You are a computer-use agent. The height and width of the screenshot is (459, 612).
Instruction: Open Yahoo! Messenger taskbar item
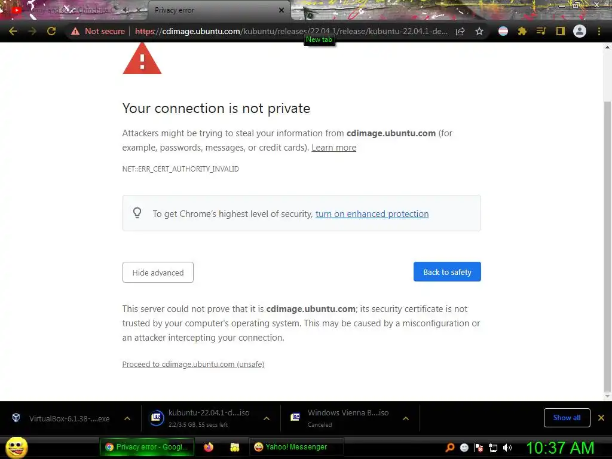(x=296, y=447)
